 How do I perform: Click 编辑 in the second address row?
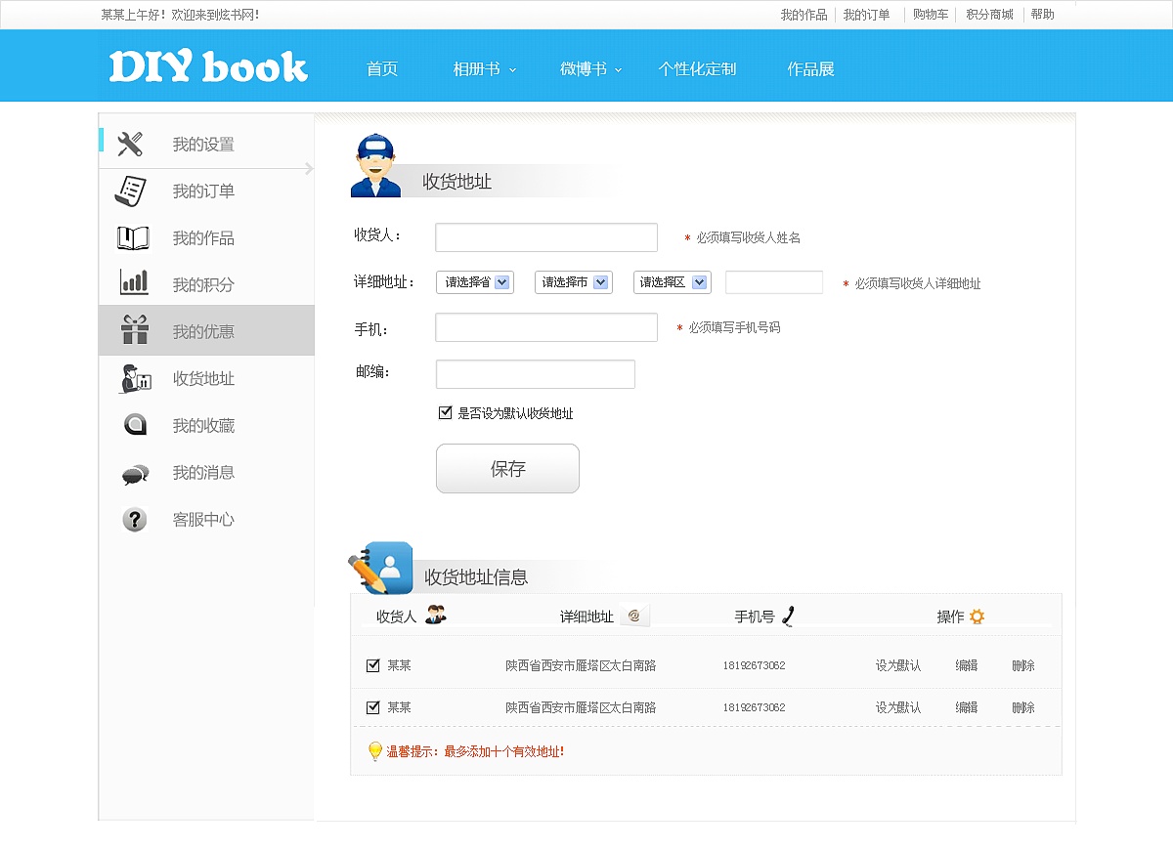point(967,707)
